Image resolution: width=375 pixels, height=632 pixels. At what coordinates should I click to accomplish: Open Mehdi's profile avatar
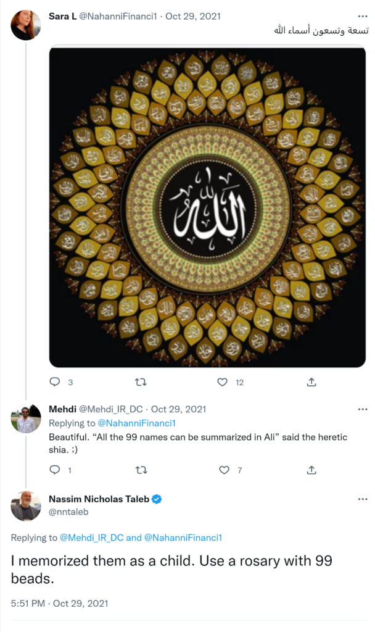tap(26, 420)
